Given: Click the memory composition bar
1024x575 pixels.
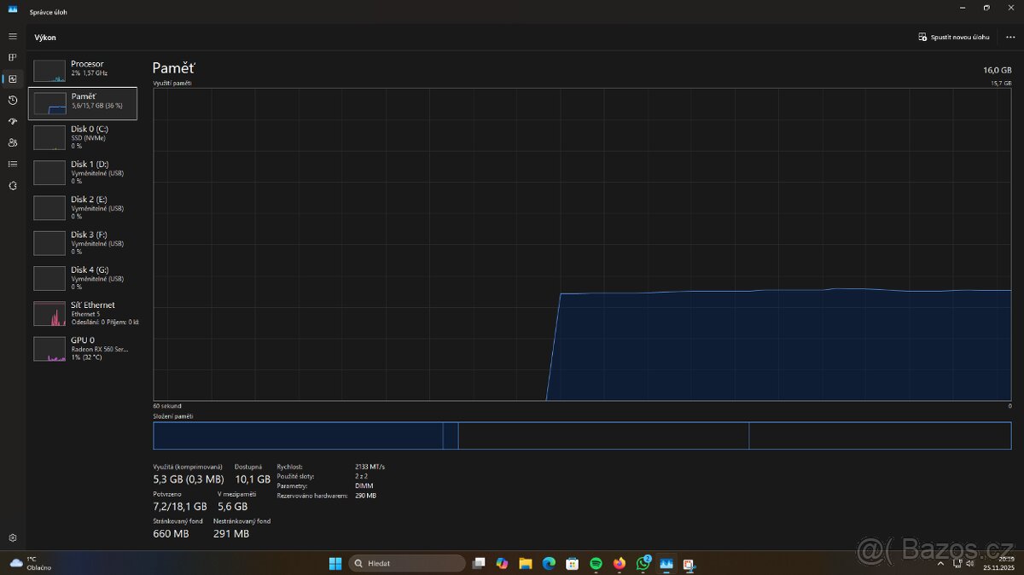Looking at the screenshot, I should (582, 435).
